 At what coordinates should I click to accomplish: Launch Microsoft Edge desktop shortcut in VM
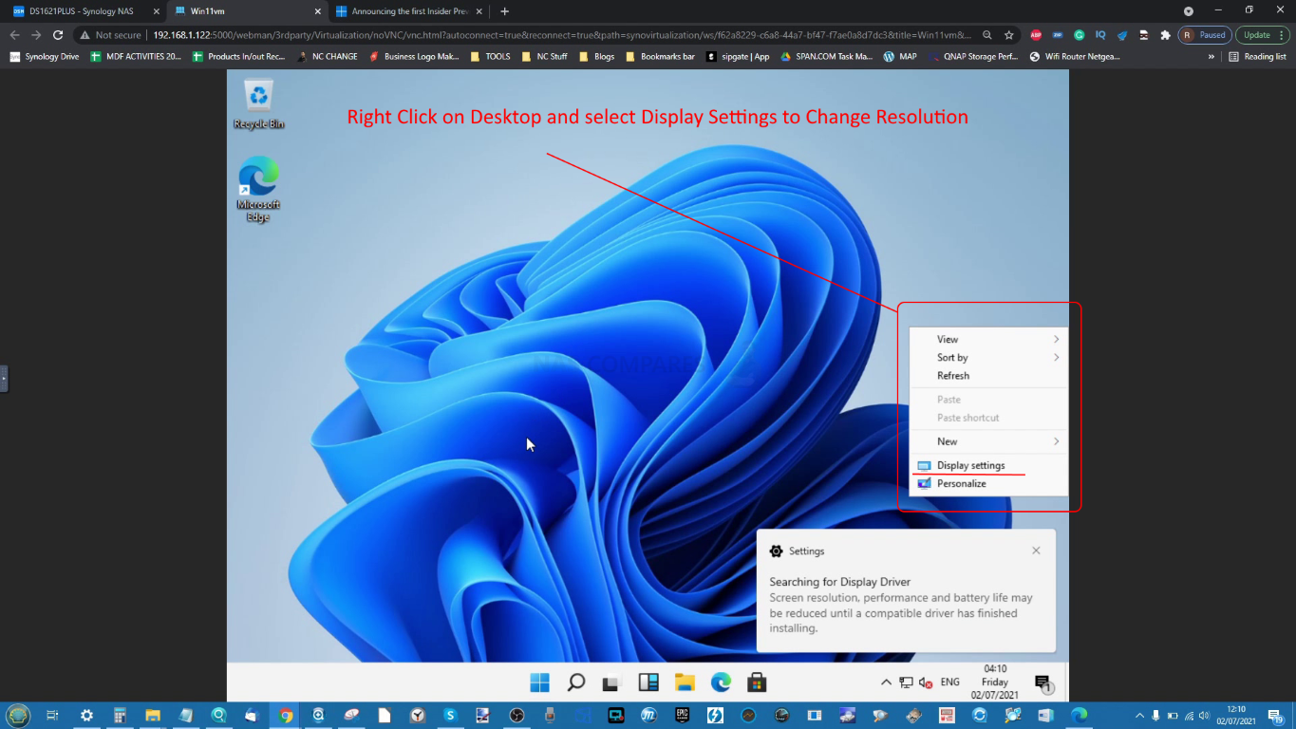[258, 190]
